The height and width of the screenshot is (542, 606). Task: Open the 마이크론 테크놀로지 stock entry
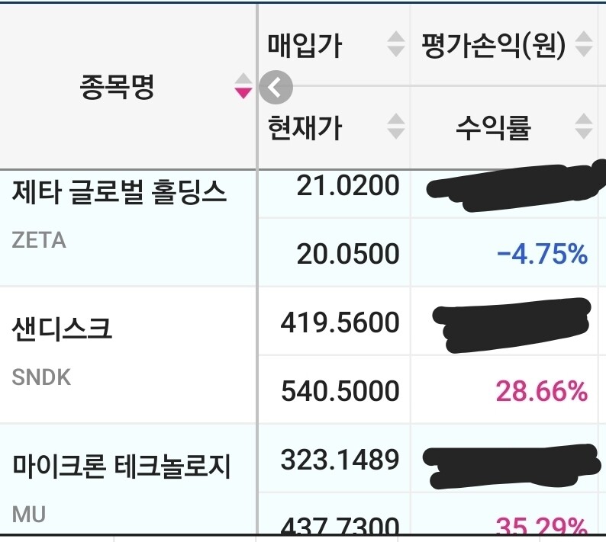point(121,466)
